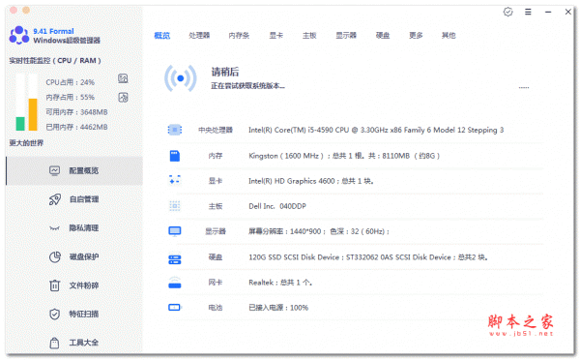
Task: Click the Intel Core i5-4590 CPU description
Action: point(376,130)
